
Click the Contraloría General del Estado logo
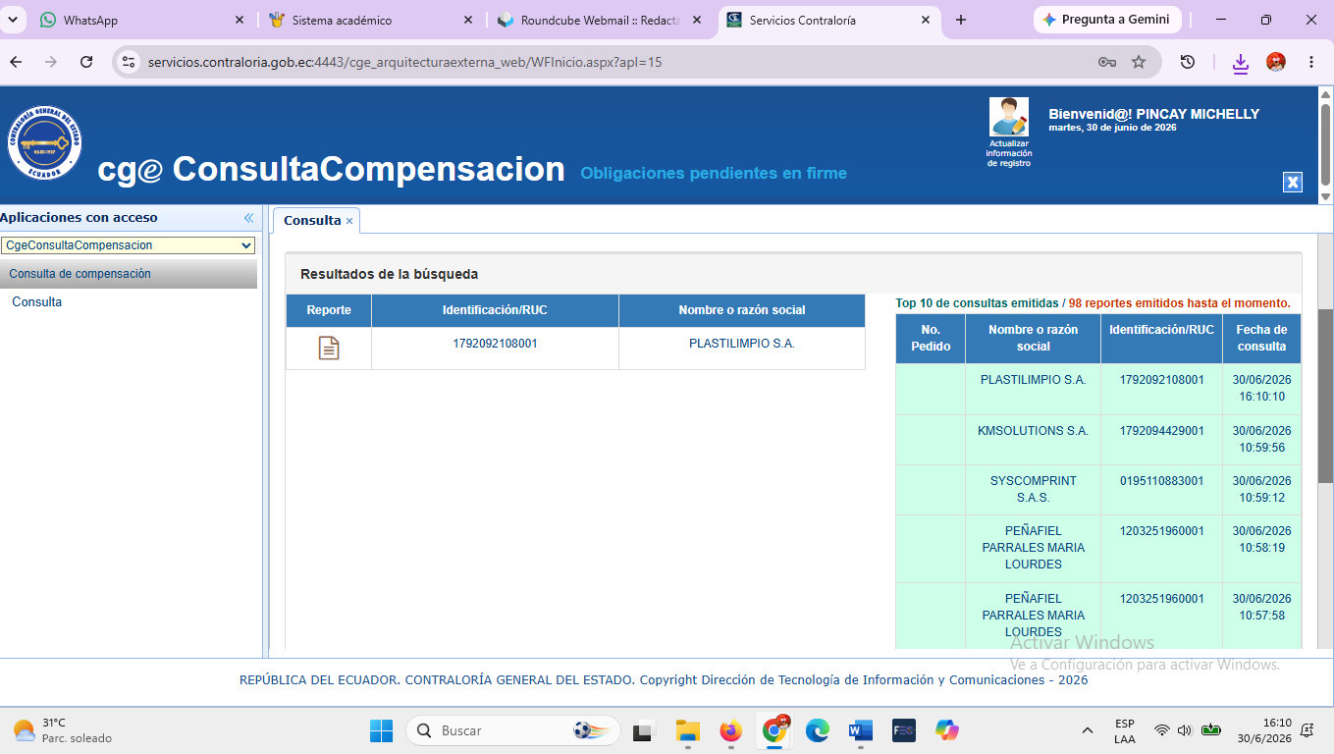[x=44, y=143]
